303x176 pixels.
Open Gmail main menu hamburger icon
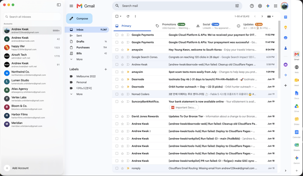click(x=71, y=6)
